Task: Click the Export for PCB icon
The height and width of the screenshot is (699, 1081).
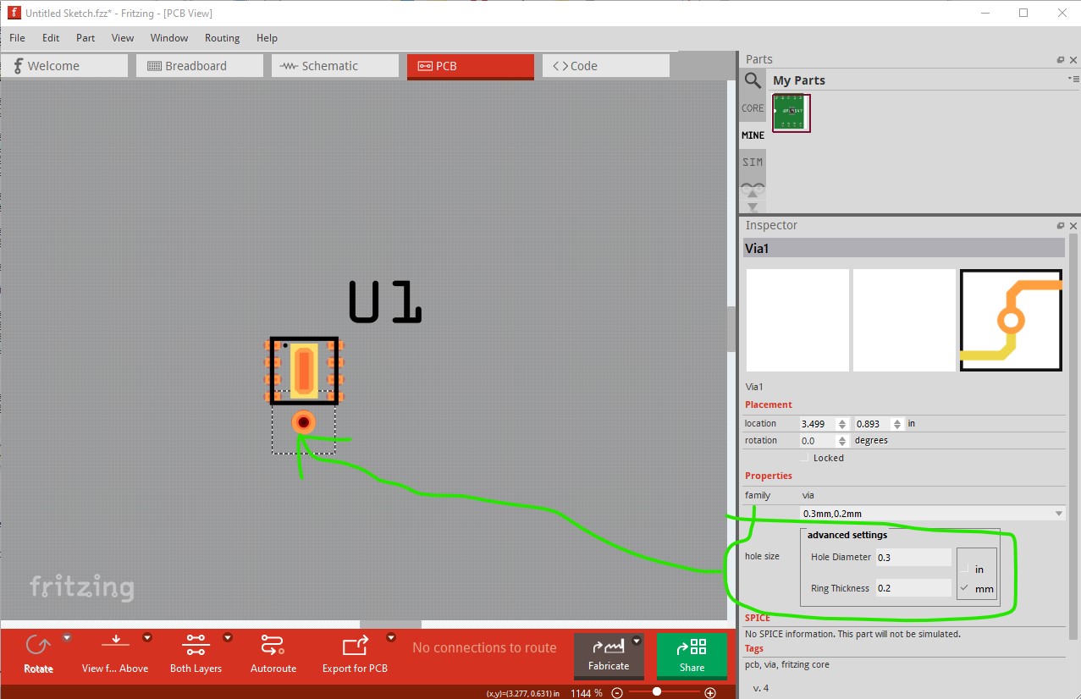Action: pos(355,647)
